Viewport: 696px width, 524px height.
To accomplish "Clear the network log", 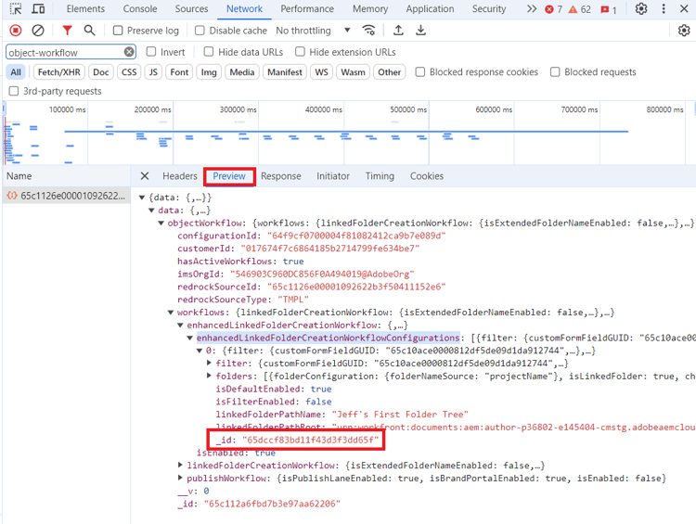I will coord(38,31).
